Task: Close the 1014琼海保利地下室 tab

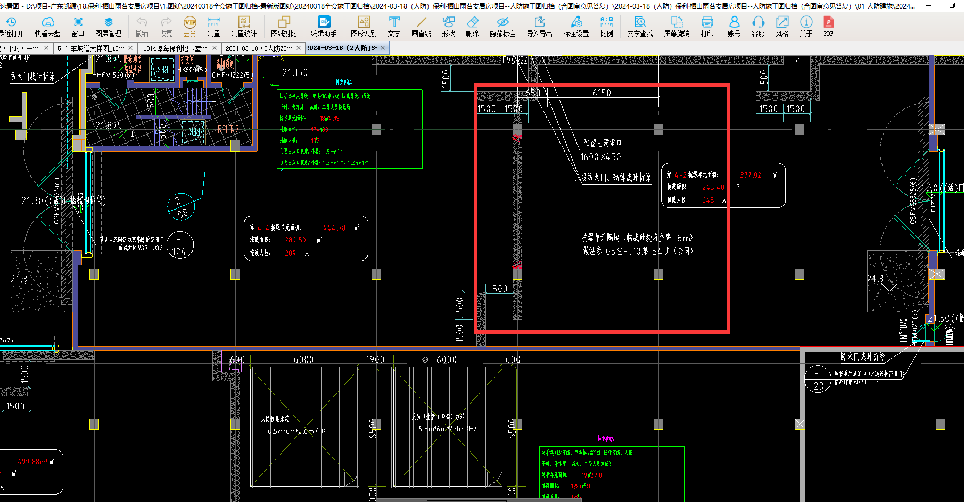Action: pyautogui.click(x=215, y=48)
